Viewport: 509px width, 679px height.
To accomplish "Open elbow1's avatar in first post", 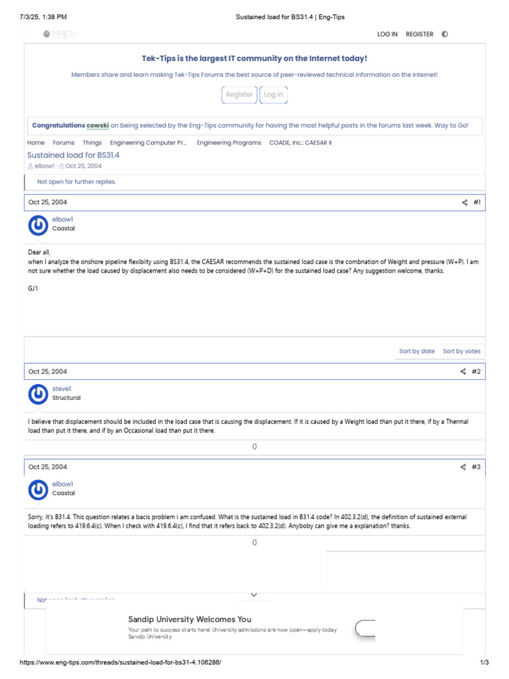I will tap(38, 225).
